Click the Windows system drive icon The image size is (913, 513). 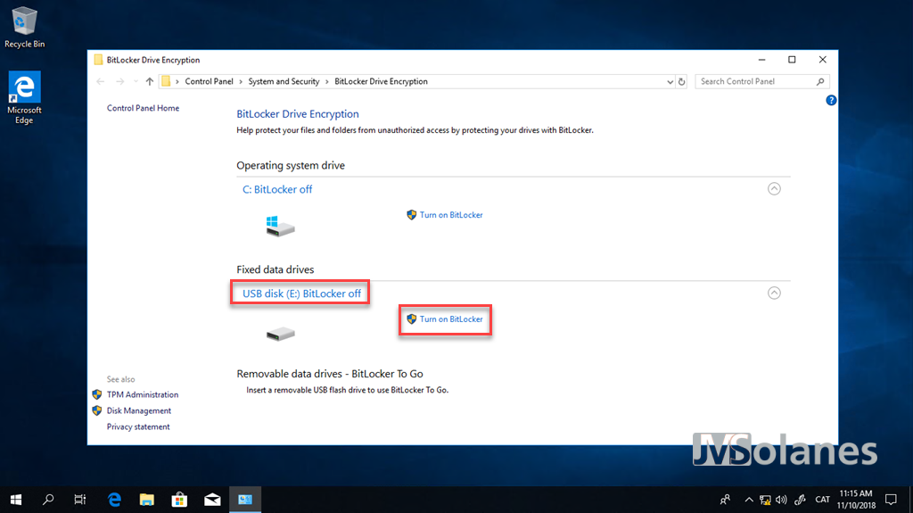pyautogui.click(x=280, y=226)
